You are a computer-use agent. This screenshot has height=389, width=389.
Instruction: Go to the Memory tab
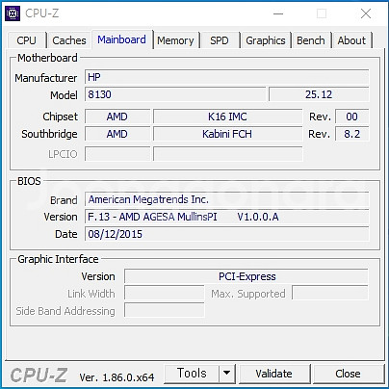175,40
